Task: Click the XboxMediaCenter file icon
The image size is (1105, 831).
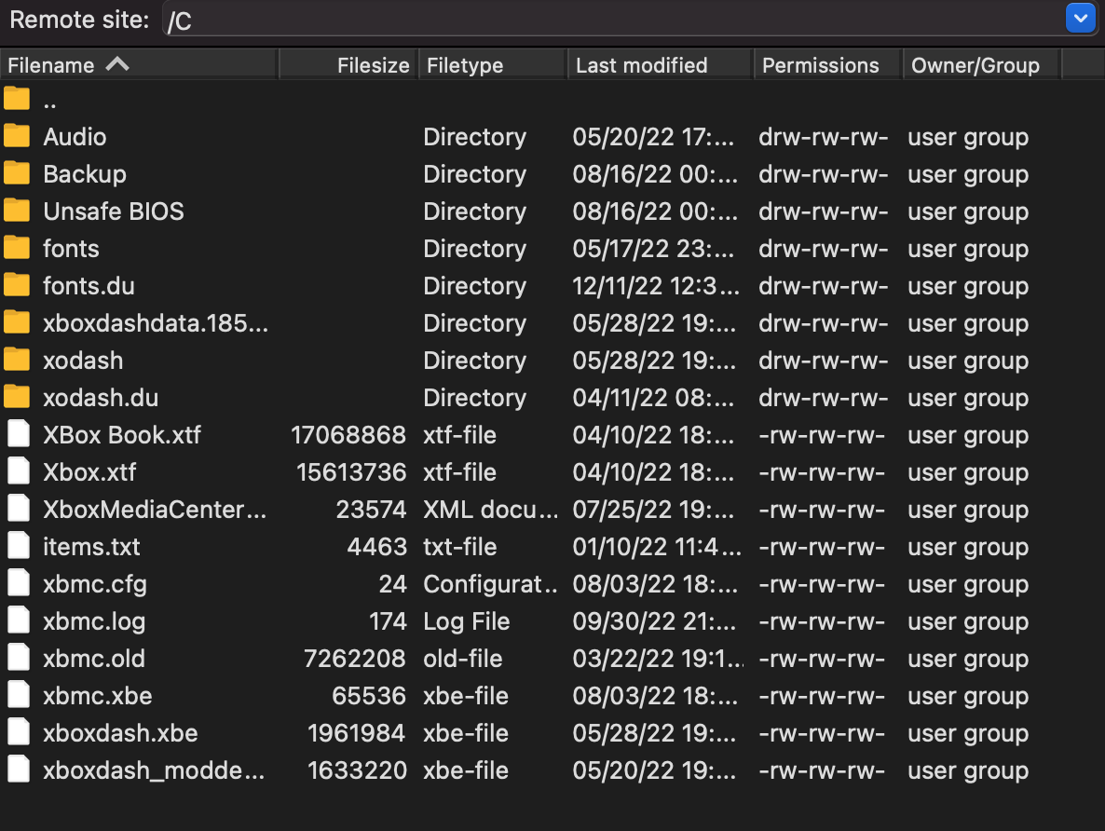Action: point(19,509)
